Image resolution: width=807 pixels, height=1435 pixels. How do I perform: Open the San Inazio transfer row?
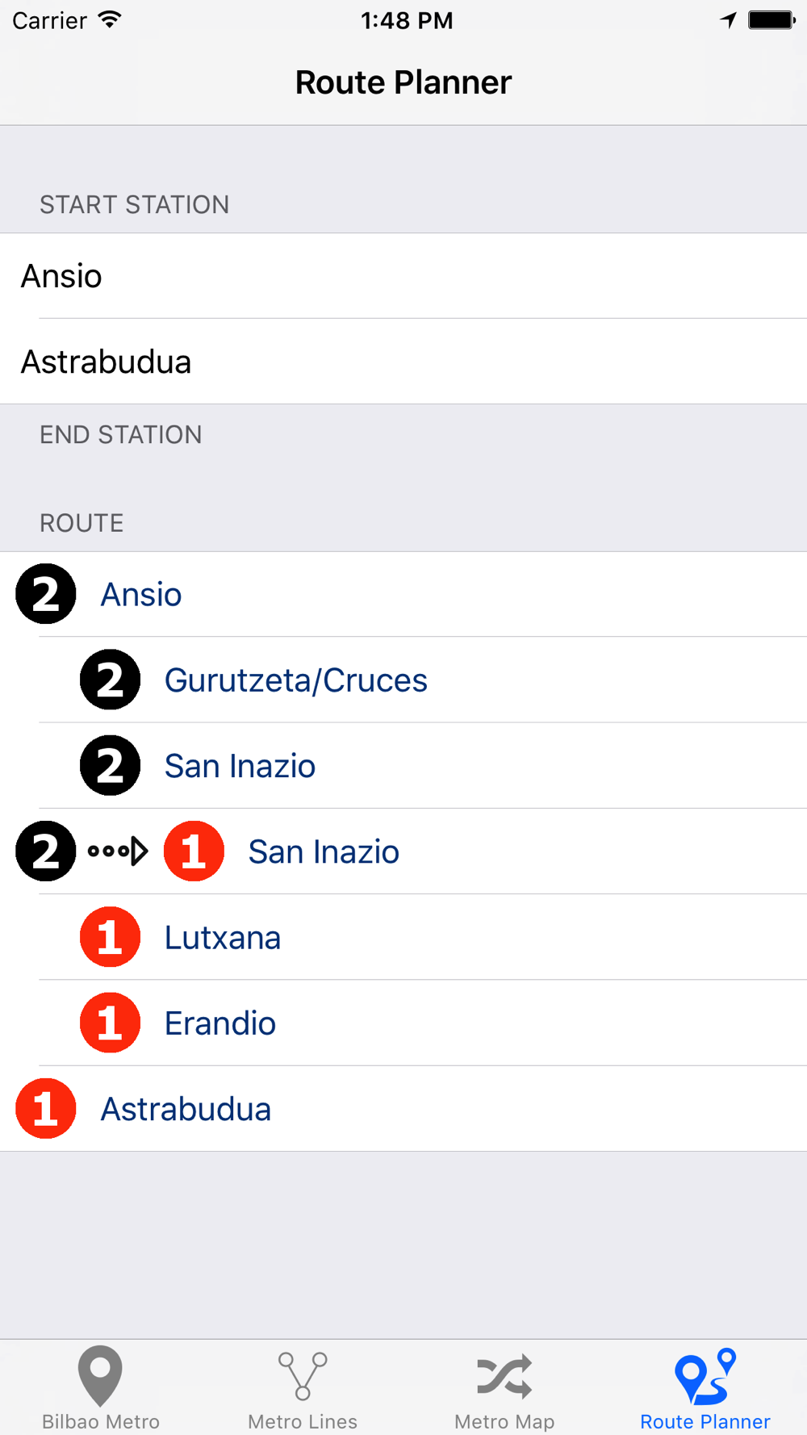(324, 851)
